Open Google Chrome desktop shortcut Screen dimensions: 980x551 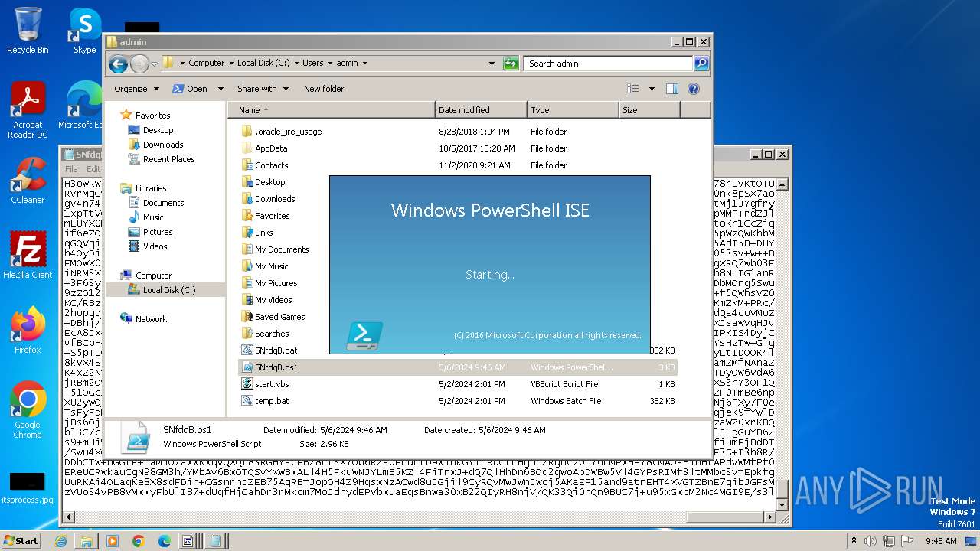pyautogui.click(x=28, y=410)
